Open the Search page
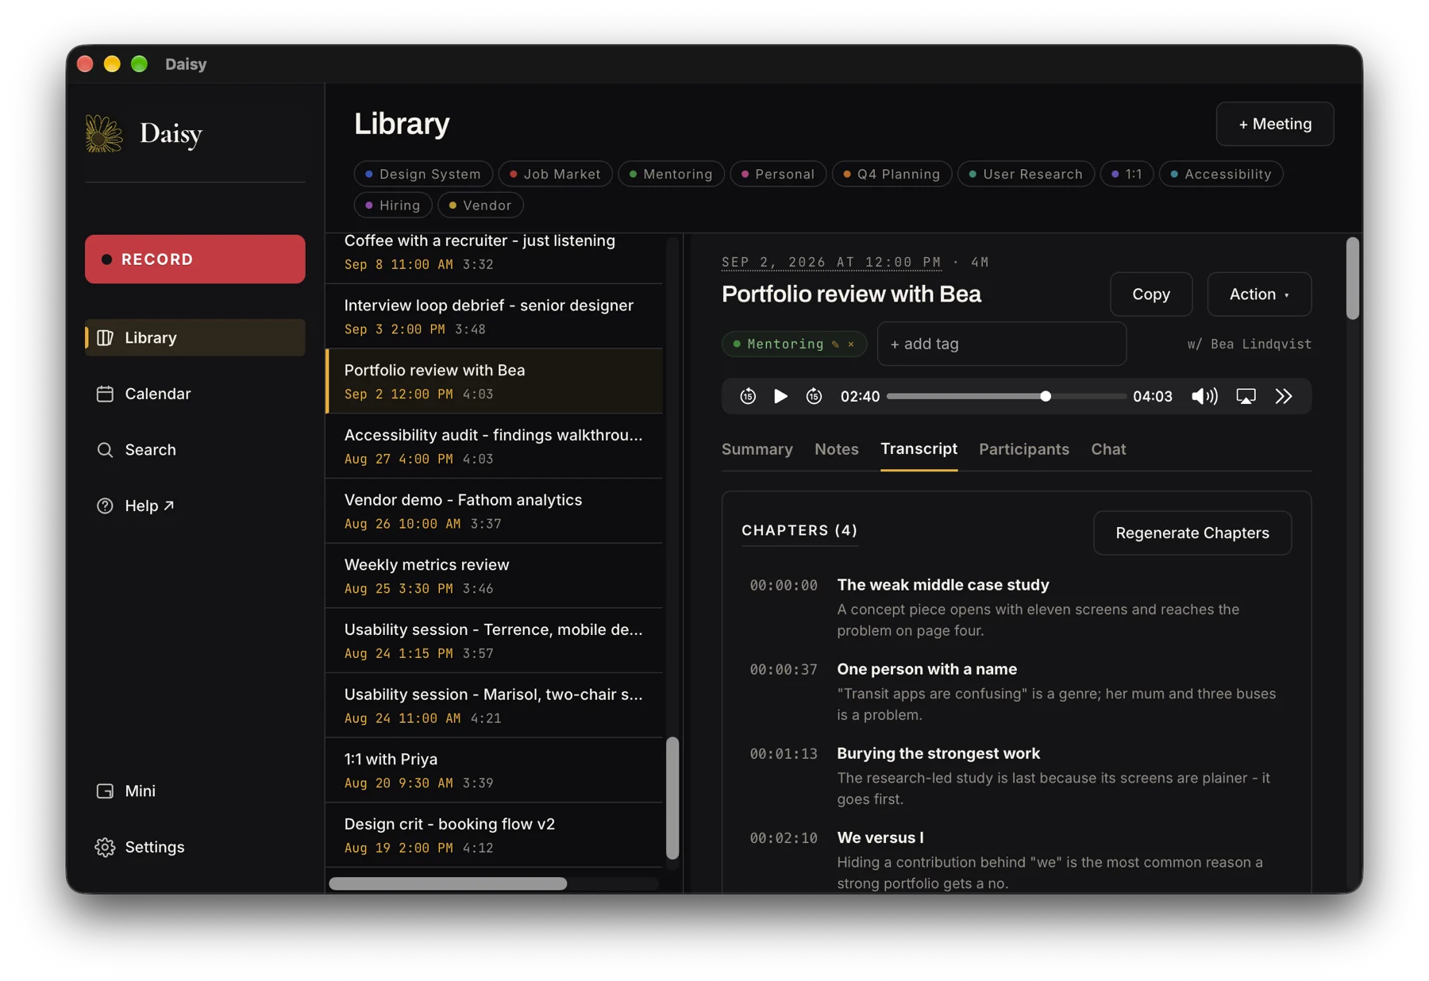 pyautogui.click(x=195, y=449)
